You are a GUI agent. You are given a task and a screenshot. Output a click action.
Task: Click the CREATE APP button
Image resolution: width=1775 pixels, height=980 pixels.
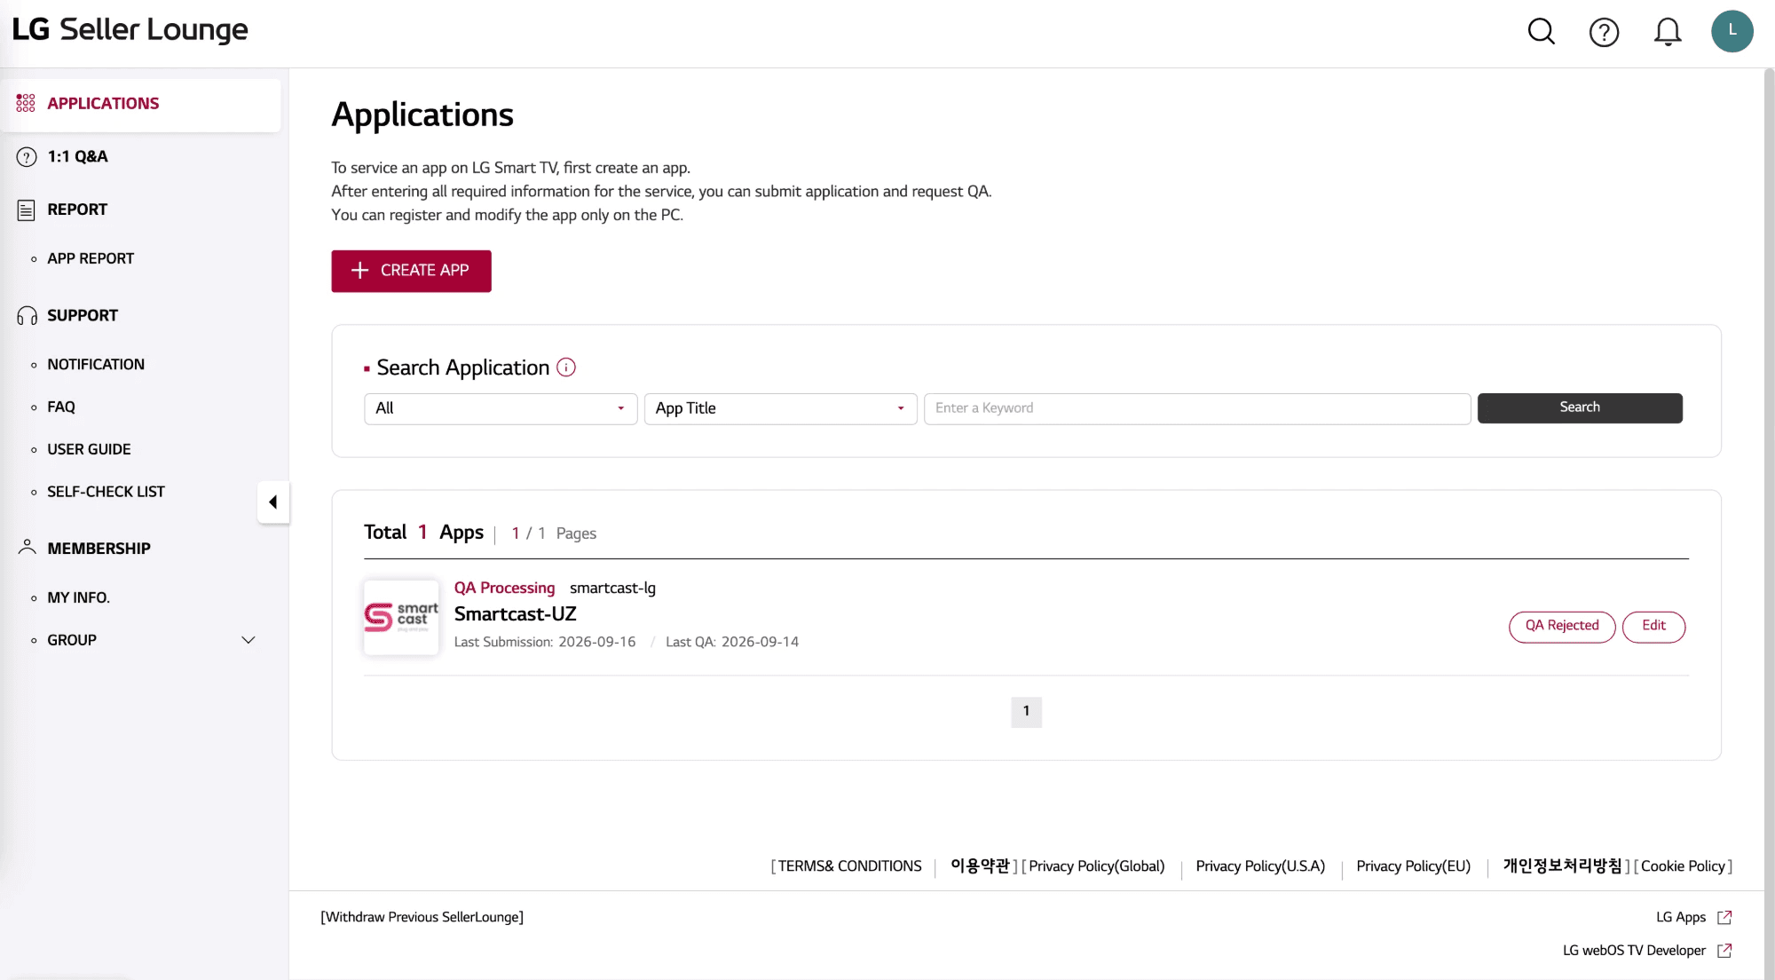pyautogui.click(x=411, y=271)
